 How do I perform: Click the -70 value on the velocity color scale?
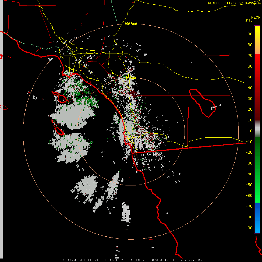[249, 206]
